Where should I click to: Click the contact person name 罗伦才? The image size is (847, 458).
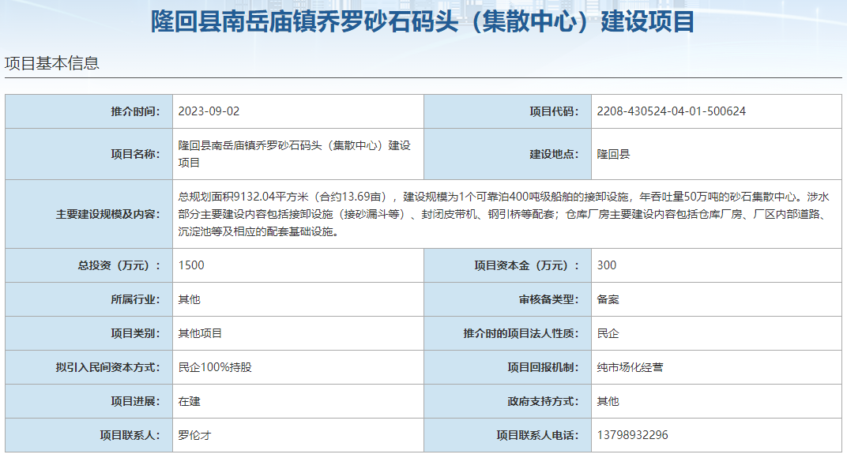[x=194, y=435]
